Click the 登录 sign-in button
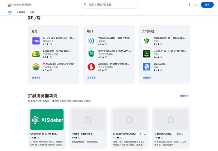 [x=207, y=5]
